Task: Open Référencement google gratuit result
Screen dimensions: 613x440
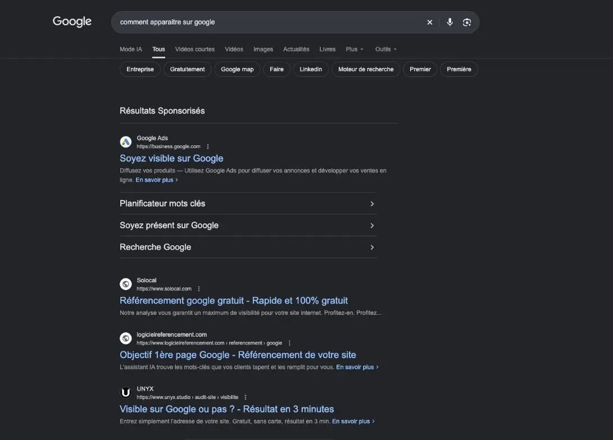Action: (233, 300)
